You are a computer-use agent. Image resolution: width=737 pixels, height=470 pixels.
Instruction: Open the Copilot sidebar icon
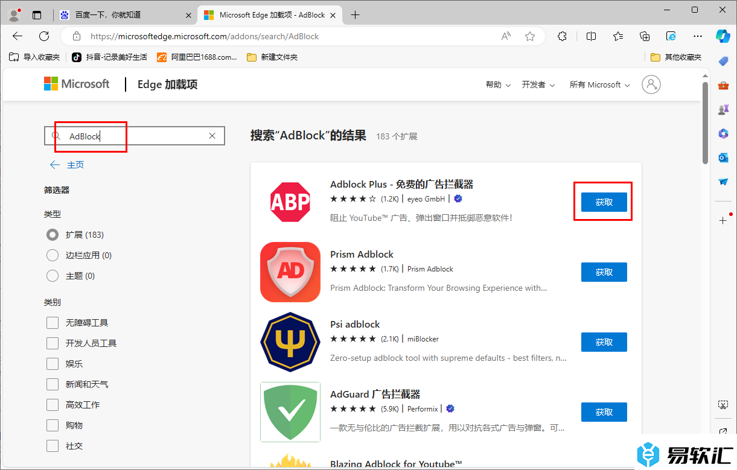[723, 36]
